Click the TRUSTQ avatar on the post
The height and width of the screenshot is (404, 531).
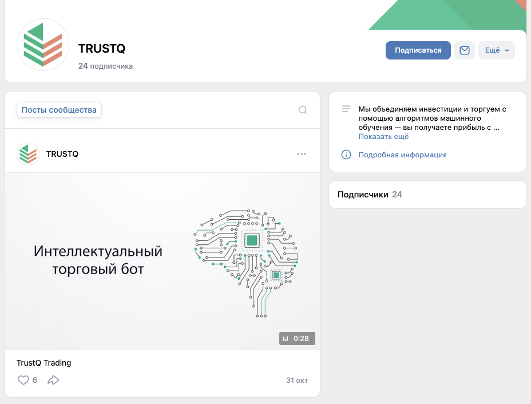[x=27, y=153]
